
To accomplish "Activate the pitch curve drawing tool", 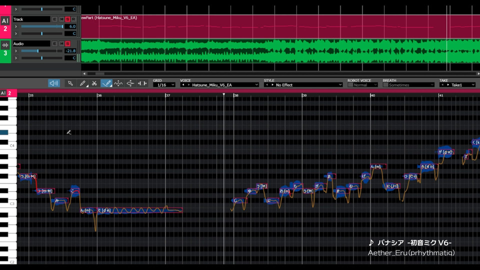I will tap(106, 83).
